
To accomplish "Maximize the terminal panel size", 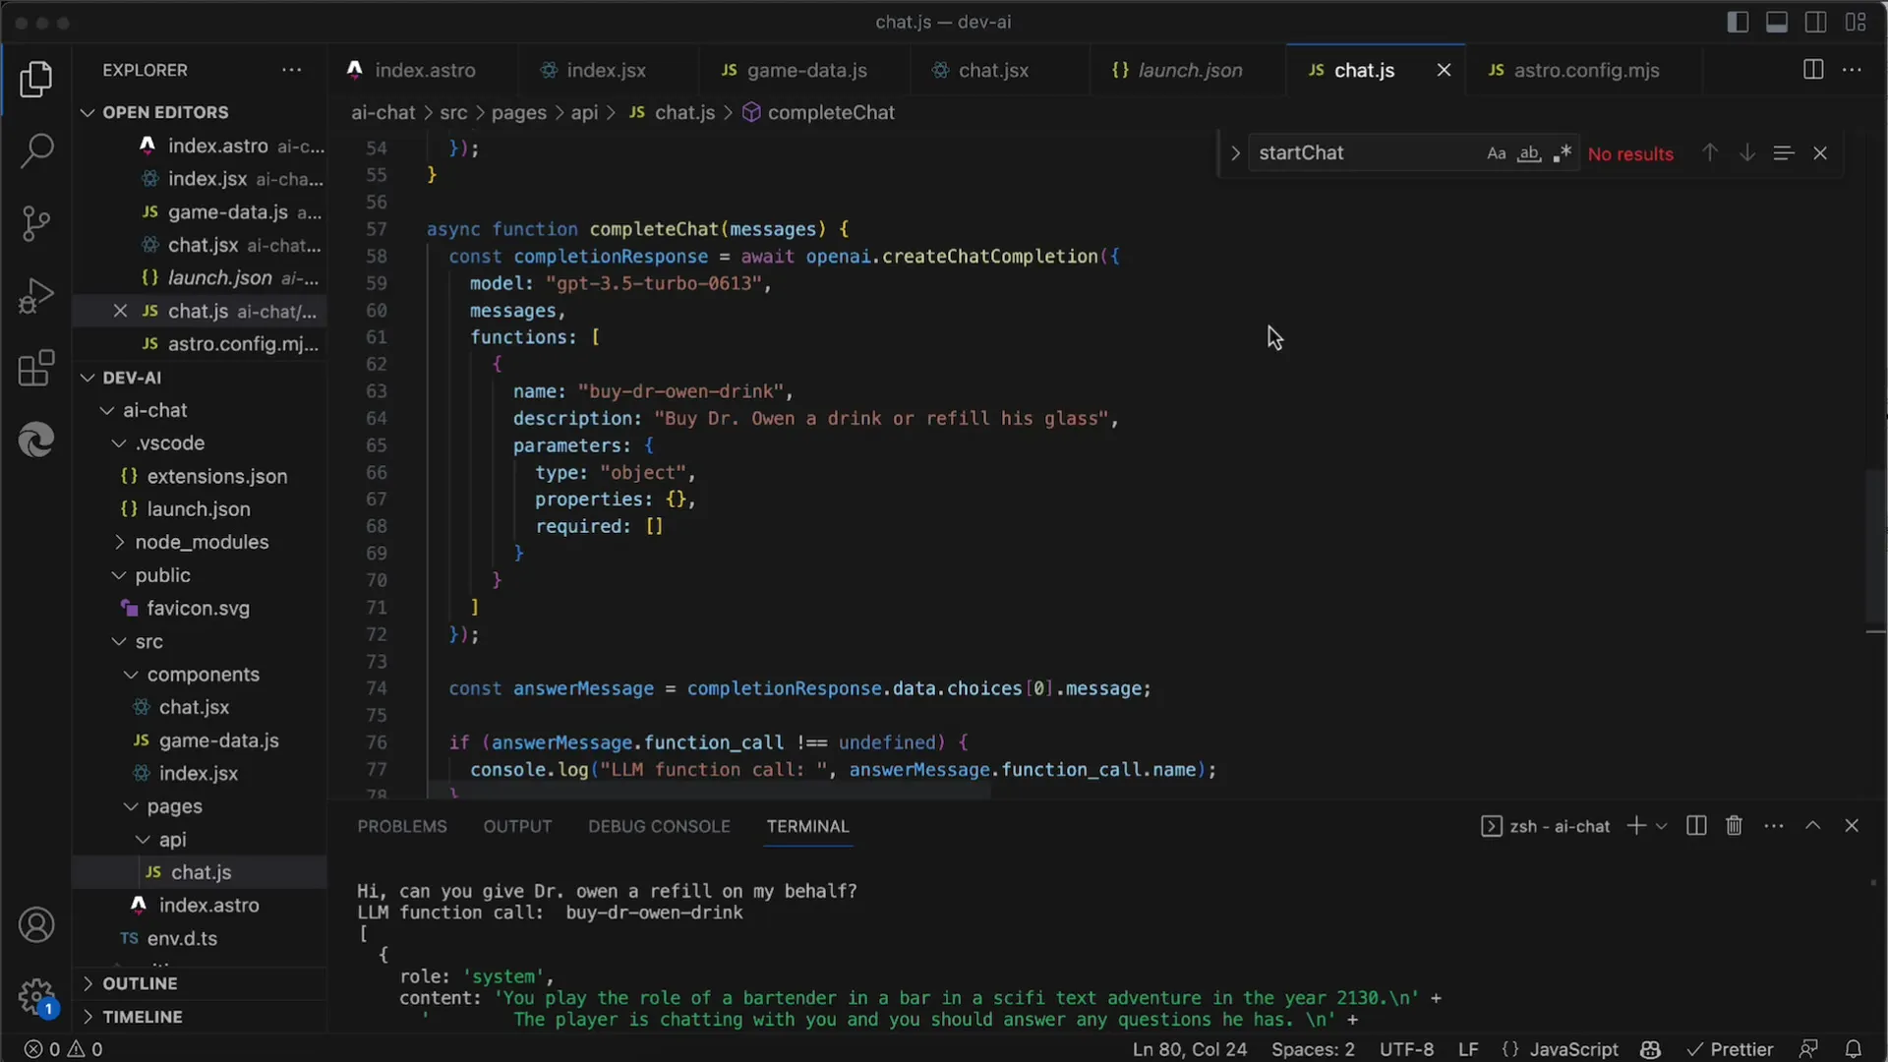I will tap(1813, 826).
